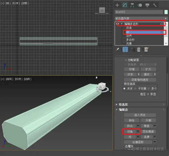Click the arrow icon right of 编辑多边形

[161, 24]
